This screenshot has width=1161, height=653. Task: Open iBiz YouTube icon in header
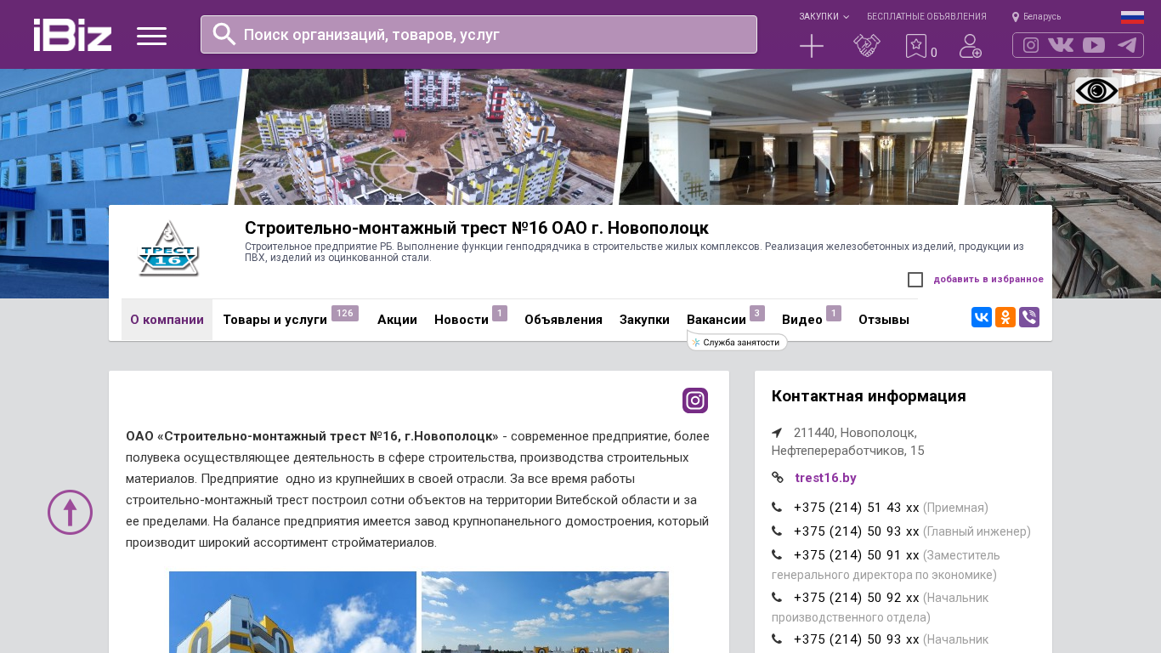tap(1094, 45)
